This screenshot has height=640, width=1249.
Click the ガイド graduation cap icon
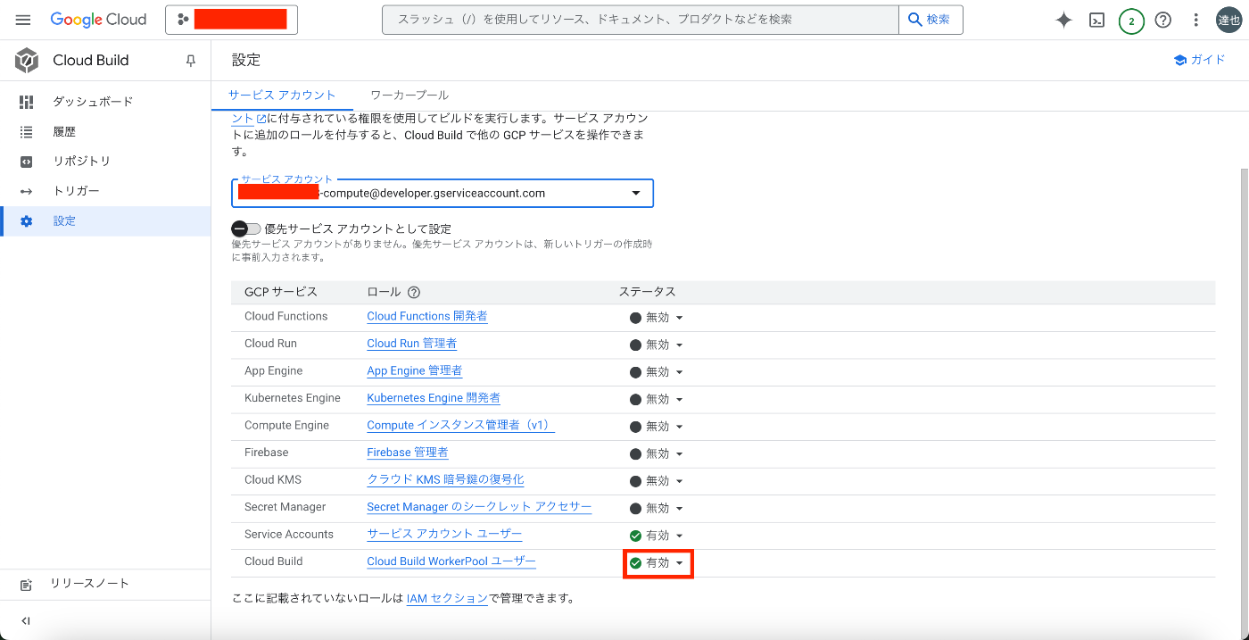1180,60
